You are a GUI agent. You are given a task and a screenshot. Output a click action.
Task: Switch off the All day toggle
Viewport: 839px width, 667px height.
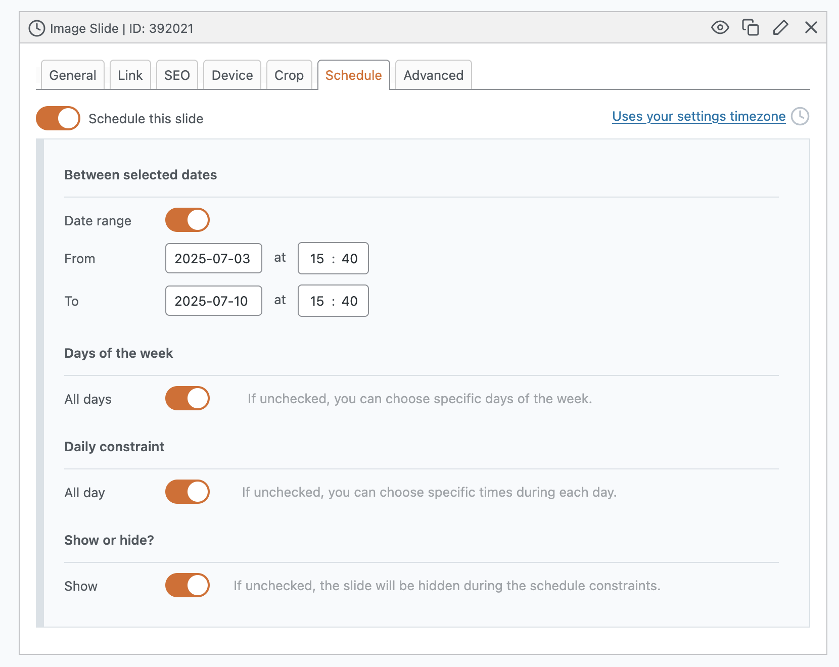[x=188, y=492]
